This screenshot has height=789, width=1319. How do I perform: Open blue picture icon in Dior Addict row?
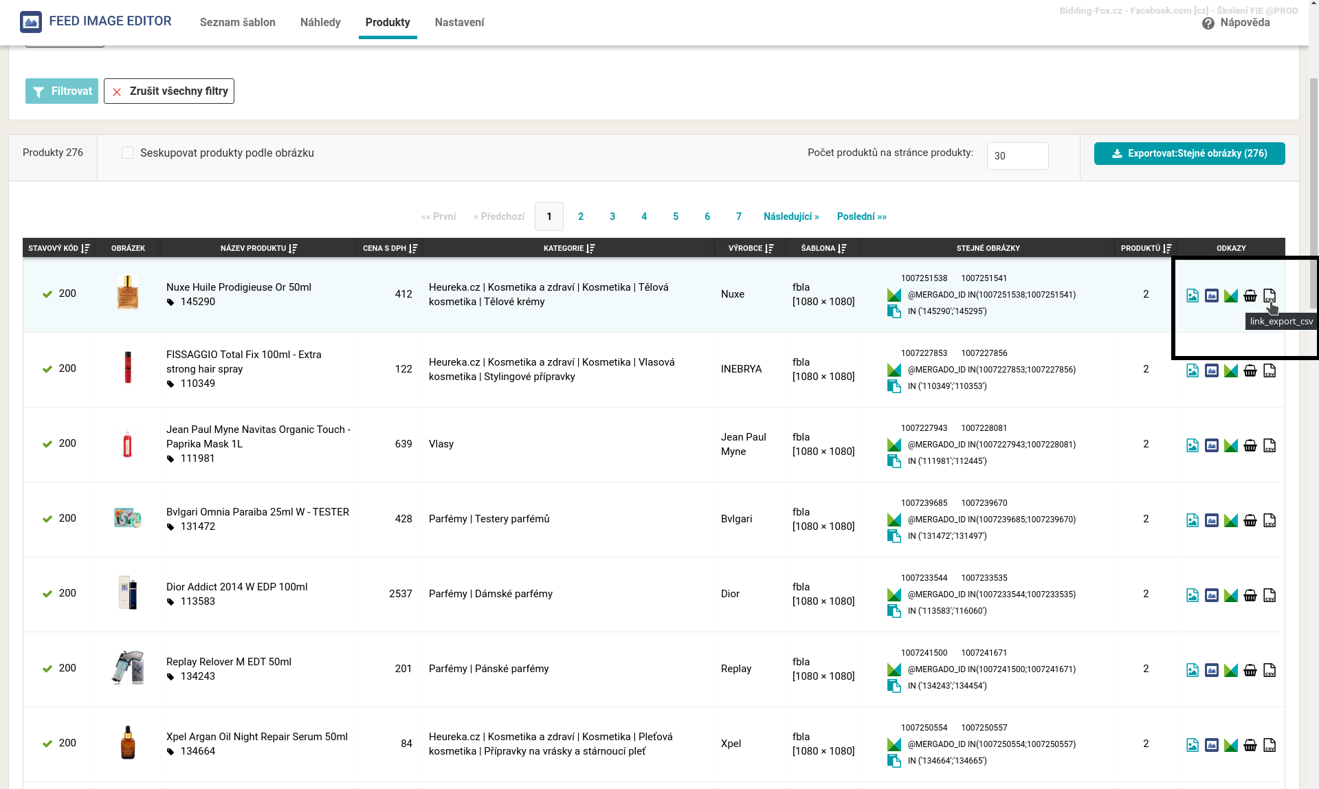coord(1212,595)
